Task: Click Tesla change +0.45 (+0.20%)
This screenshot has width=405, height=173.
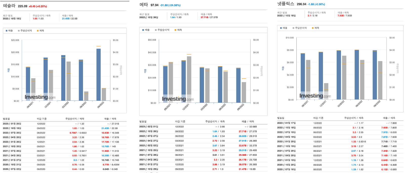Action: (38, 6)
